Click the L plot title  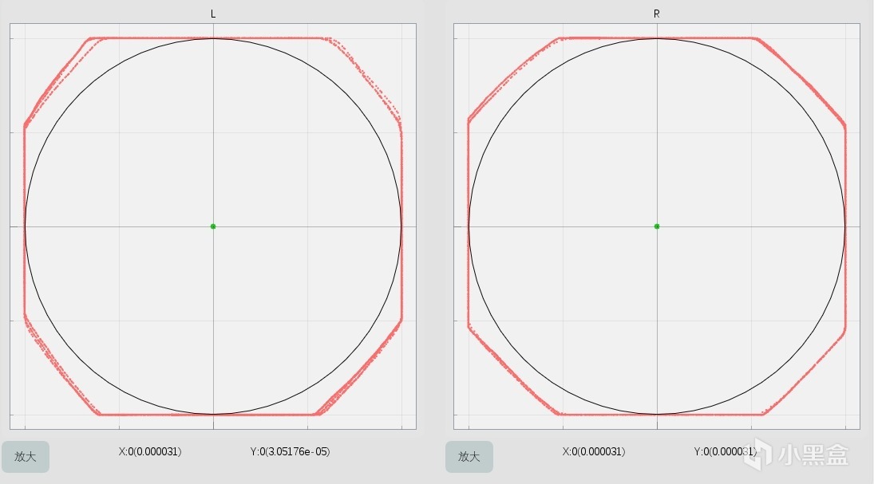[x=213, y=14]
